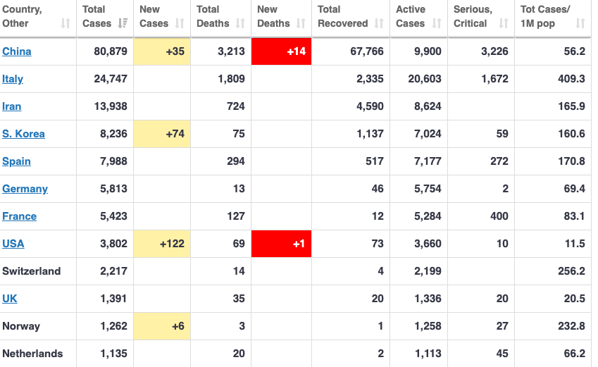The height and width of the screenshot is (367, 598).
Task: Sort by Serious, Critical arrows icon
Action: click(504, 24)
